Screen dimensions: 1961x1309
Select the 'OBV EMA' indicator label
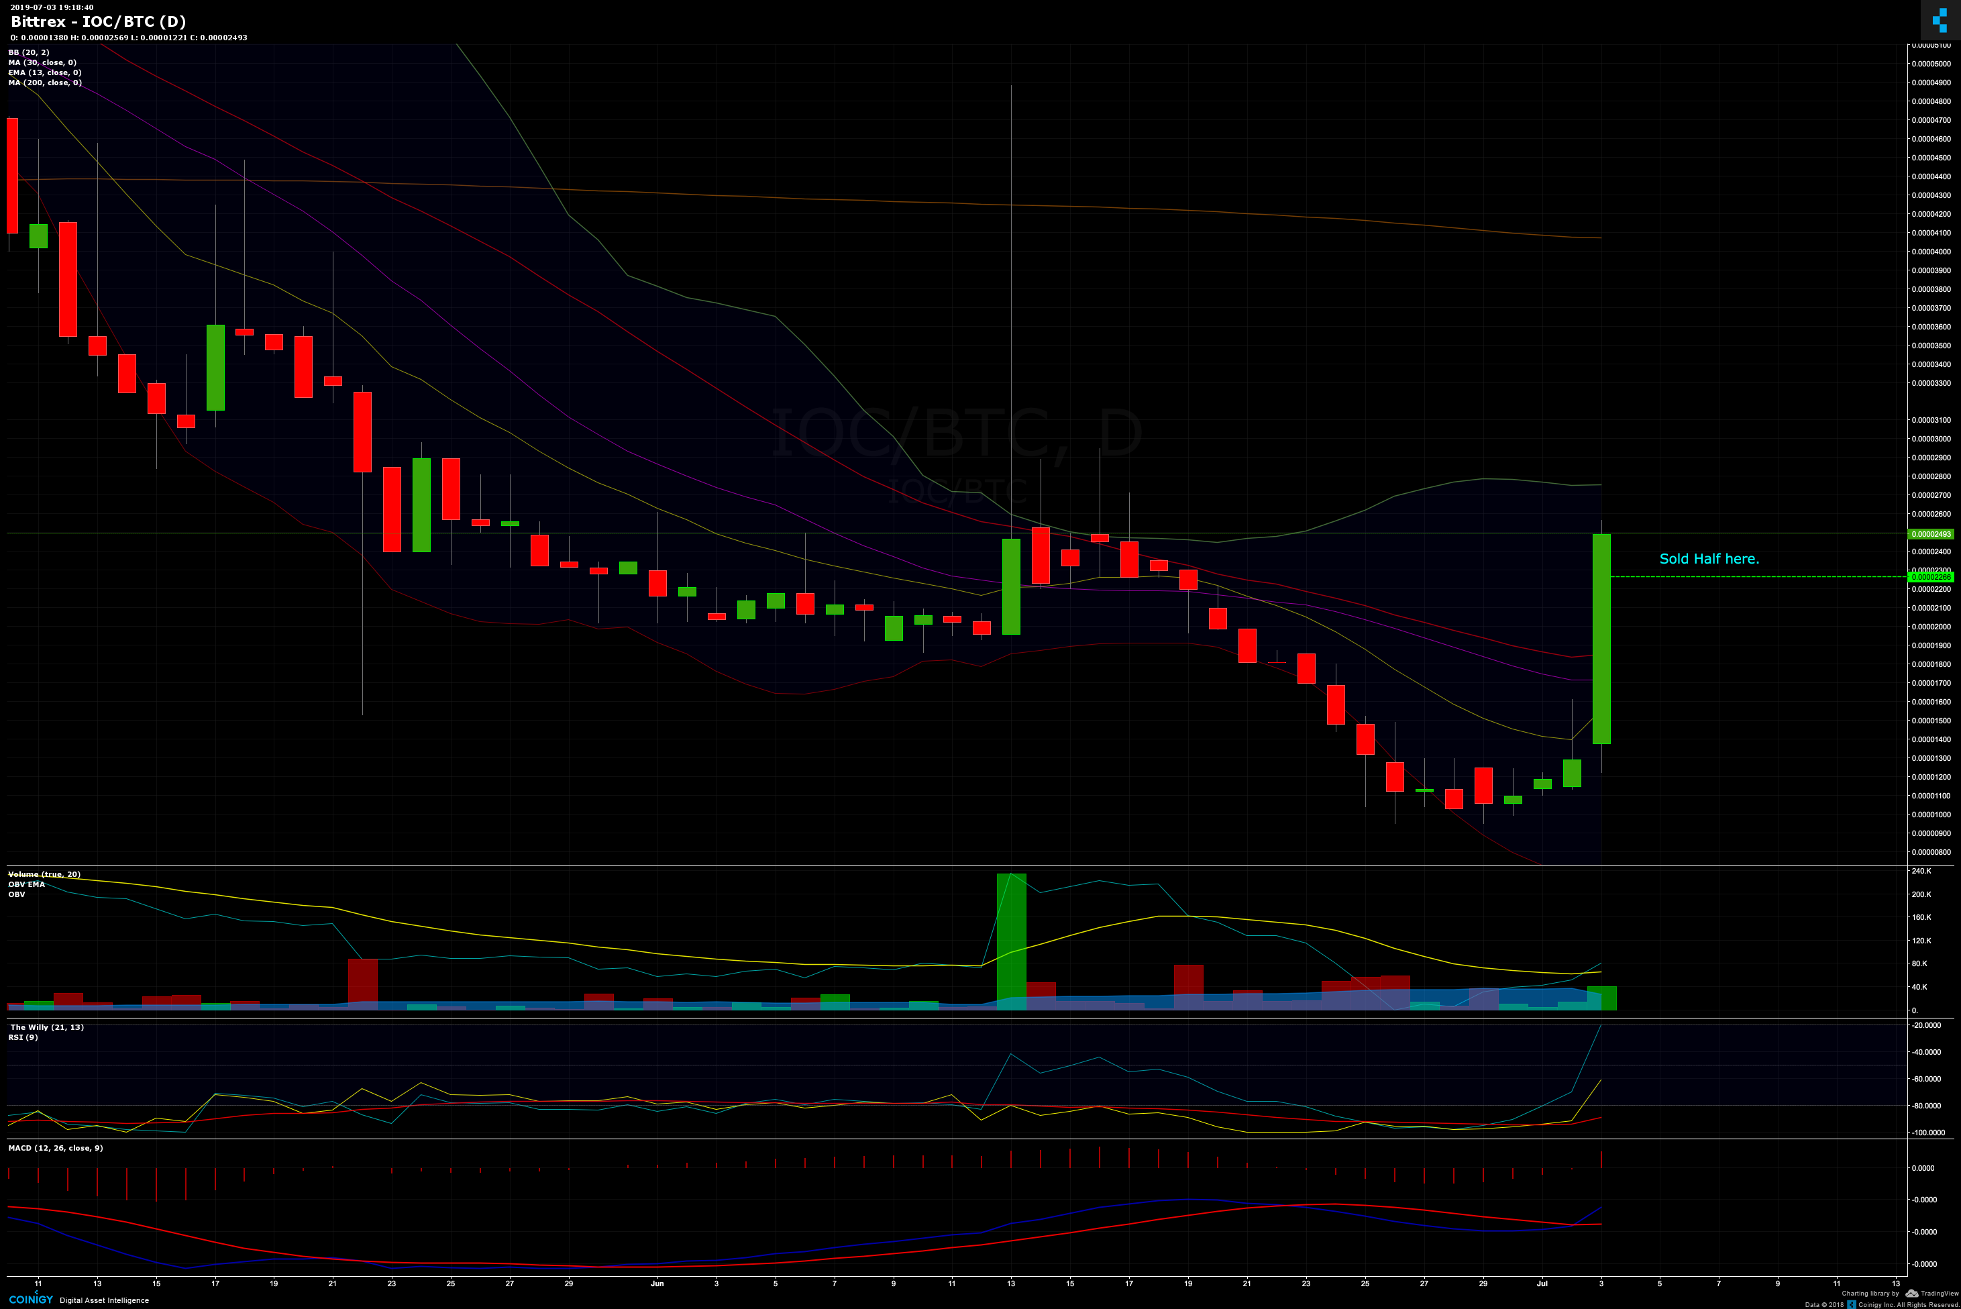pos(27,884)
